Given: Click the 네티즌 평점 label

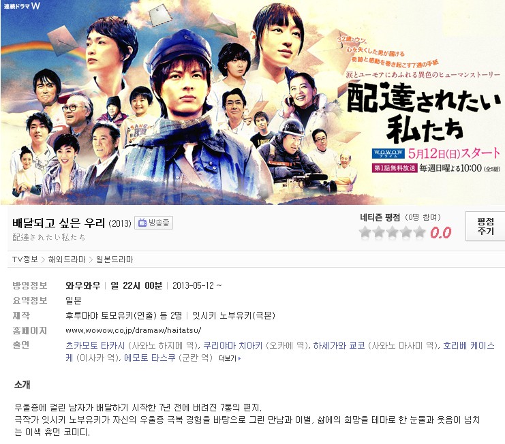Looking at the screenshot, I should point(380,217).
